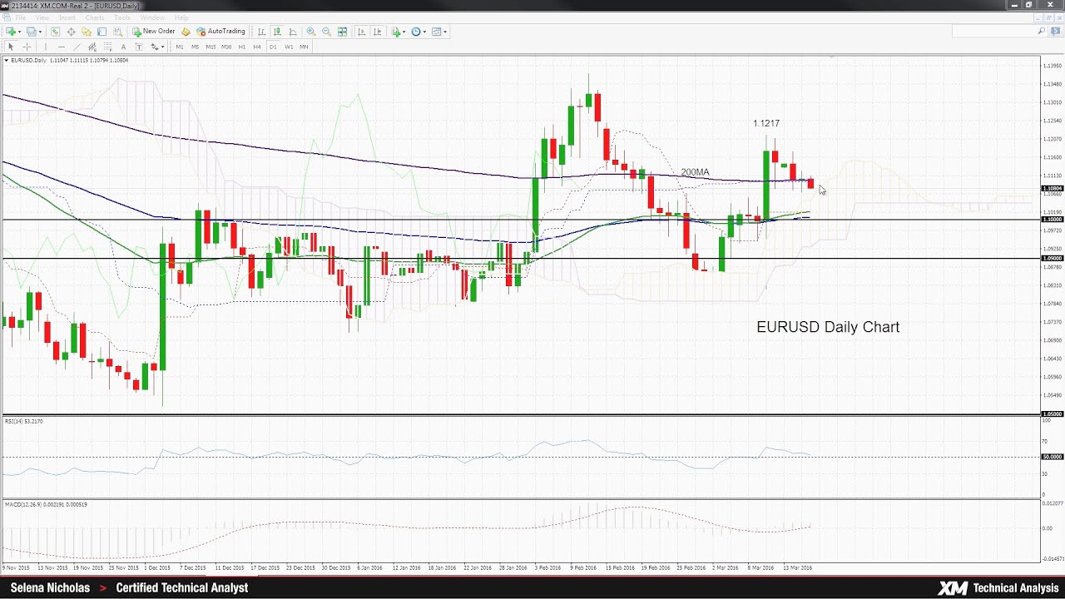Switch timeframe to M30
Screen dimensions: 1065x599
coord(226,47)
